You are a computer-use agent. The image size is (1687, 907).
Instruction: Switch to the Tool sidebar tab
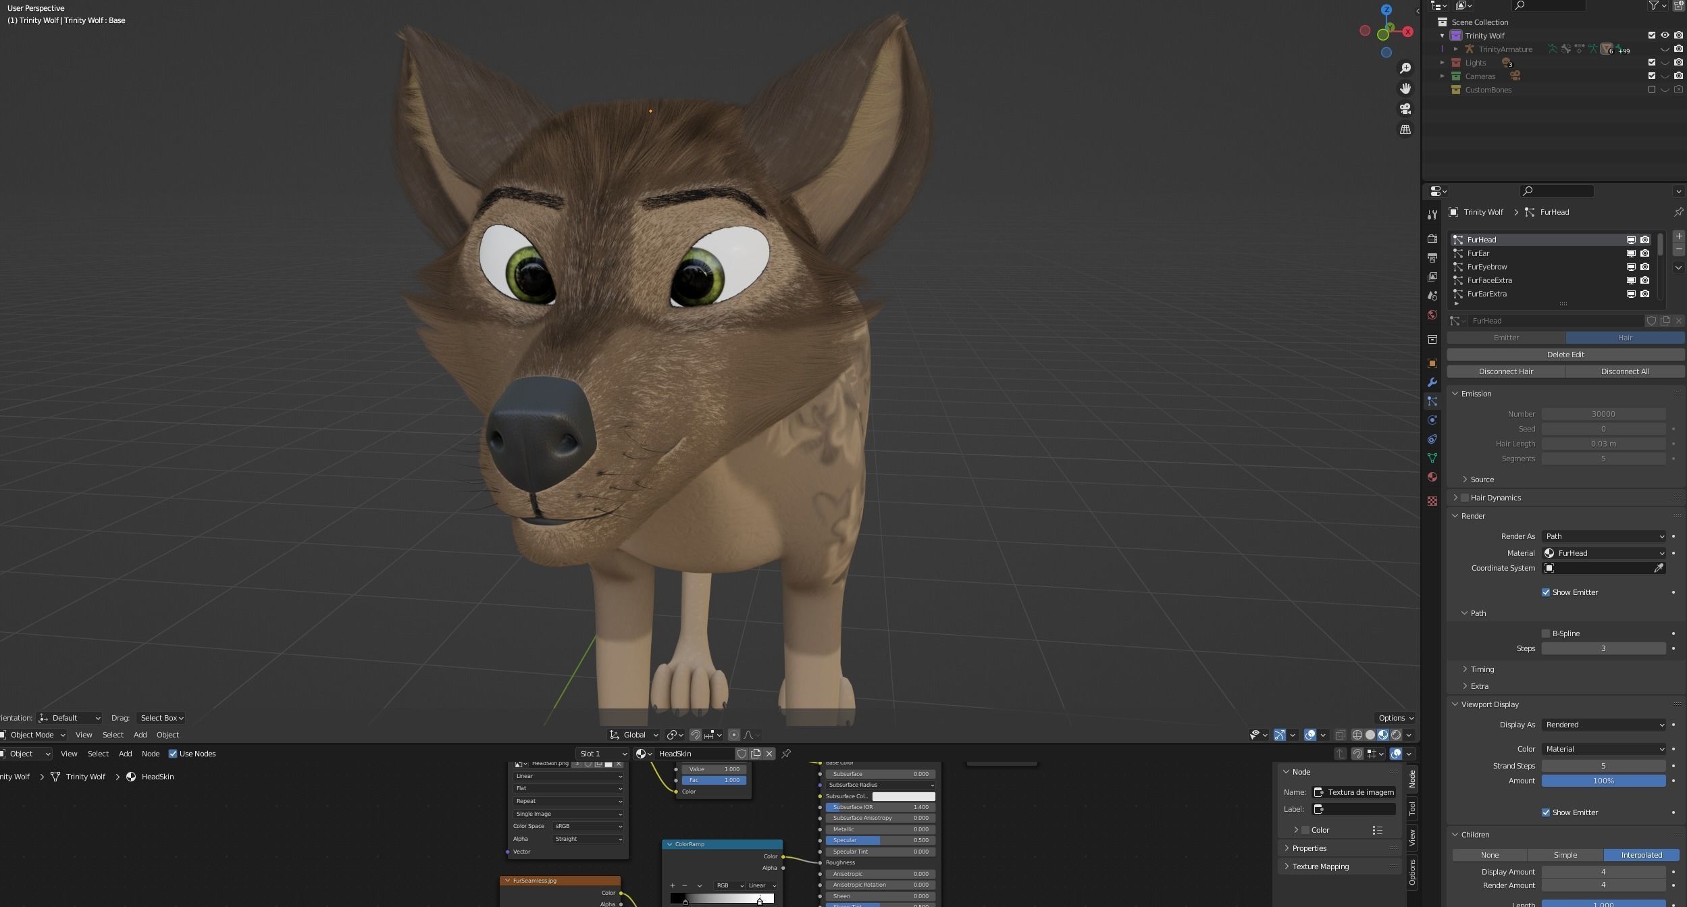(x=1412, y=808)
